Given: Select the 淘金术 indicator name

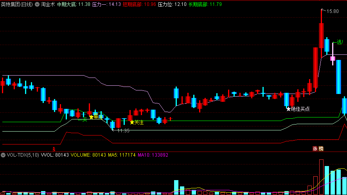Looking at the screenshot, I should [48, 4].
